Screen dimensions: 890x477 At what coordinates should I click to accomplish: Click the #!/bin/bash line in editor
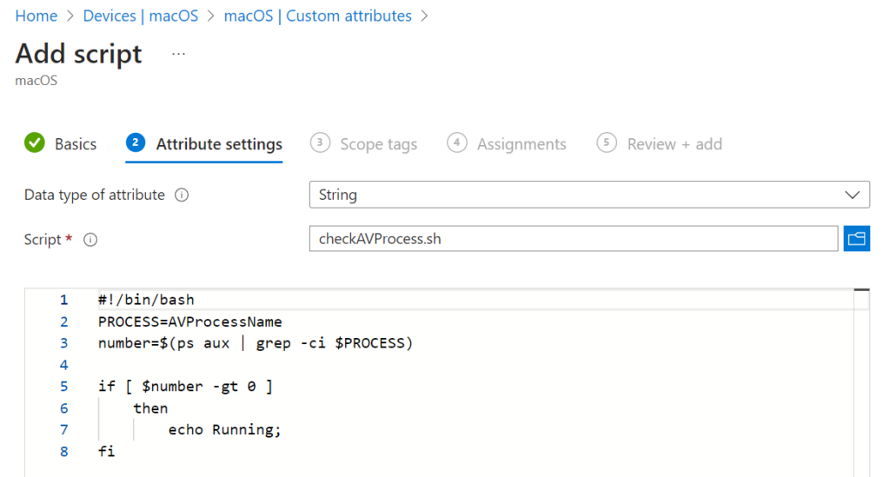pos(146,300)
